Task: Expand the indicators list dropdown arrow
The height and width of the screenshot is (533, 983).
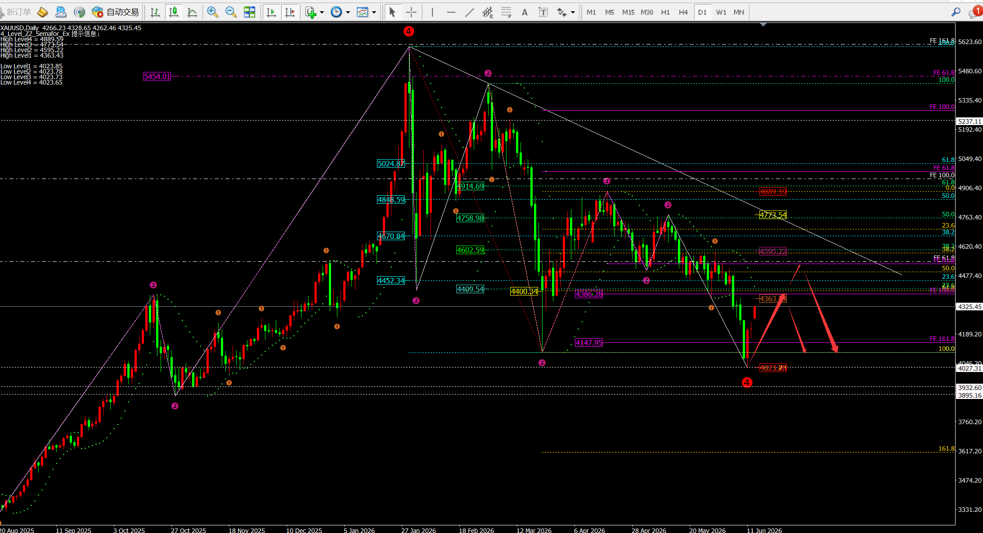Action: coord(322,12)
